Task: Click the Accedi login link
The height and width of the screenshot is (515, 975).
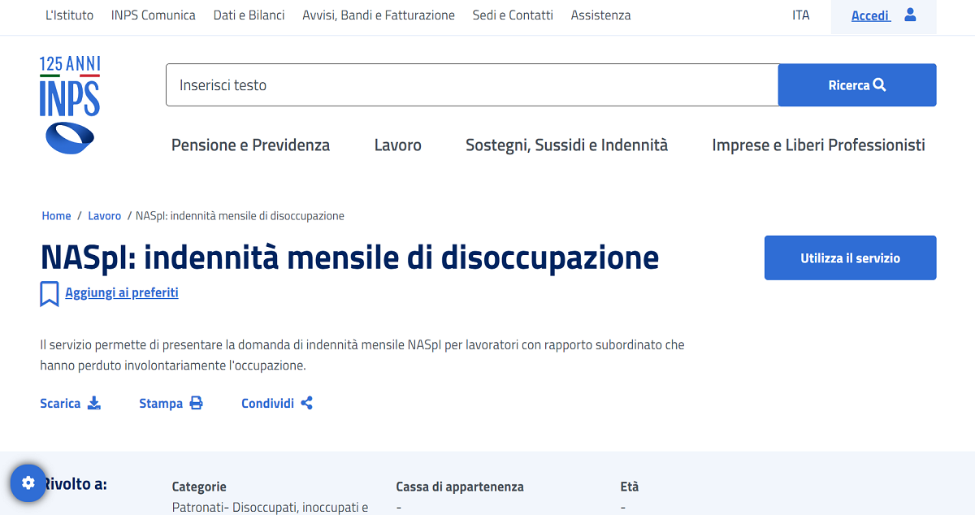Action: coord(870,15)
